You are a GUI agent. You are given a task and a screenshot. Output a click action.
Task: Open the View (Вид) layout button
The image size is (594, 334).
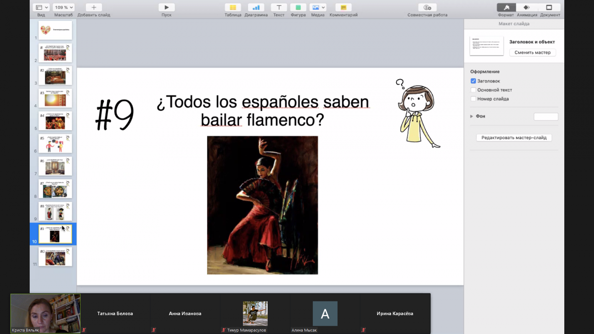(41, 7)
